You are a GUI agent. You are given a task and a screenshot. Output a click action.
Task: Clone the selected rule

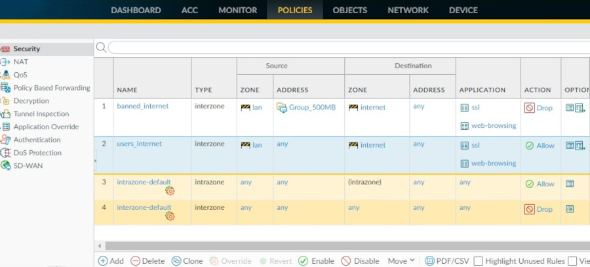(187, 261)
